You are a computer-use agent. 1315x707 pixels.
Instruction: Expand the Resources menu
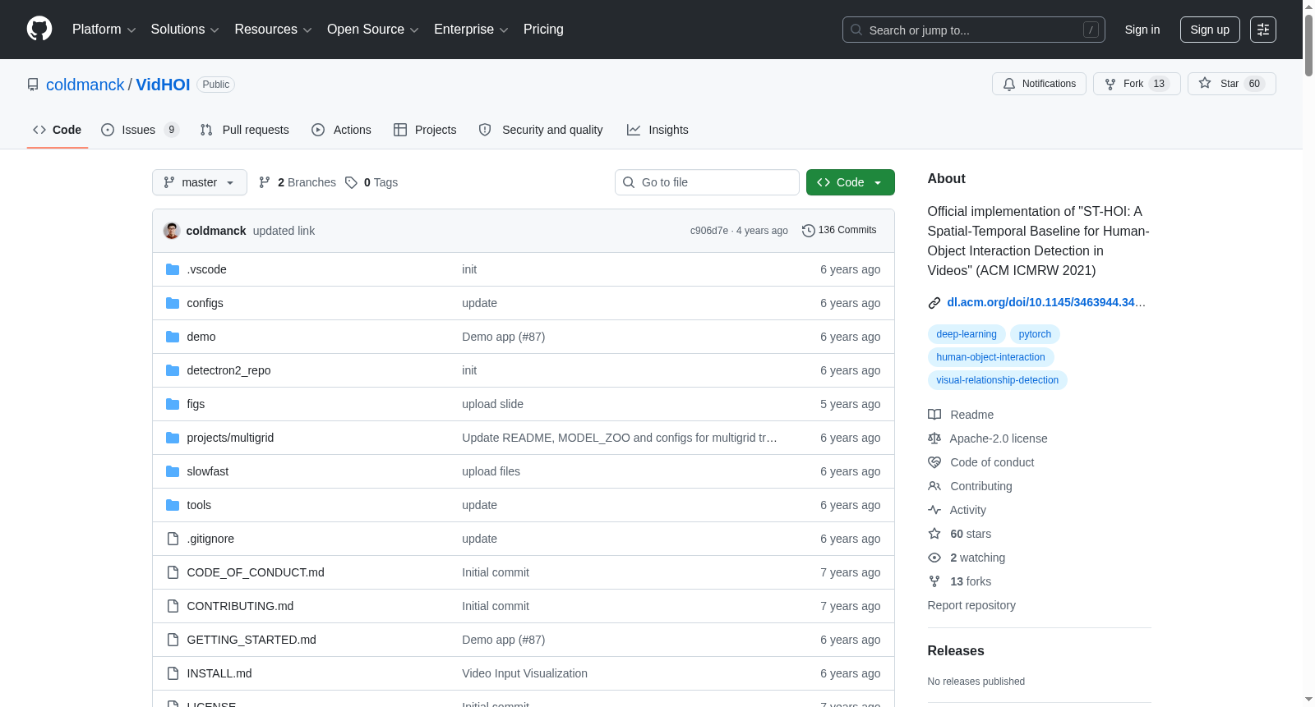point(273,30)
